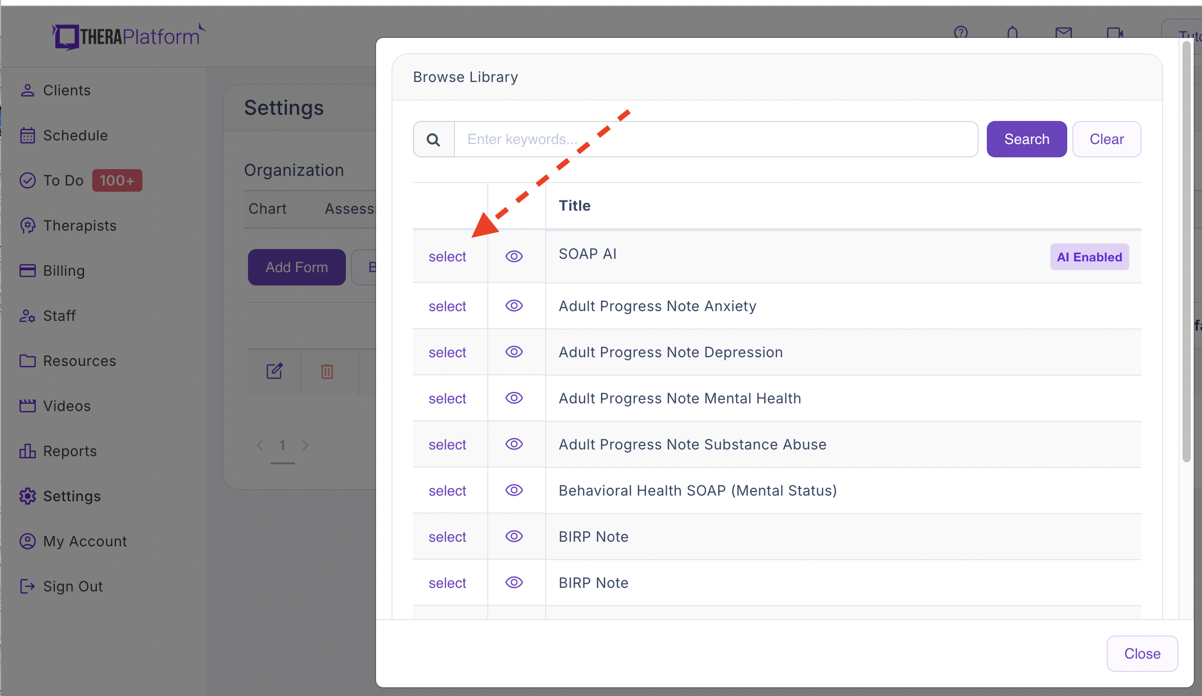Go to previous page arrow in pagination
The width and height of the screenshot is (1202, 696).
click(x=260, y=445)
